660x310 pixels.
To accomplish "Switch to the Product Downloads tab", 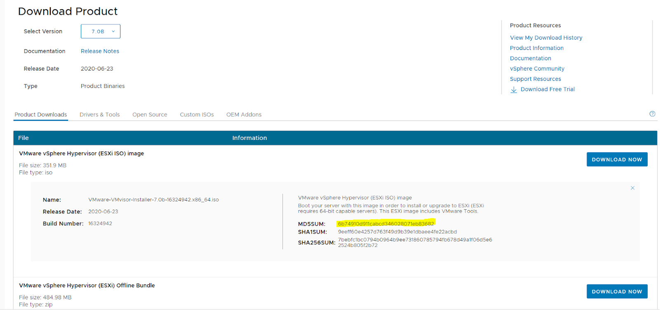I will [41, 115].
